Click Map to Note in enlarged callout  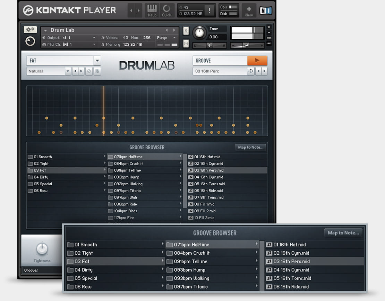343,233
